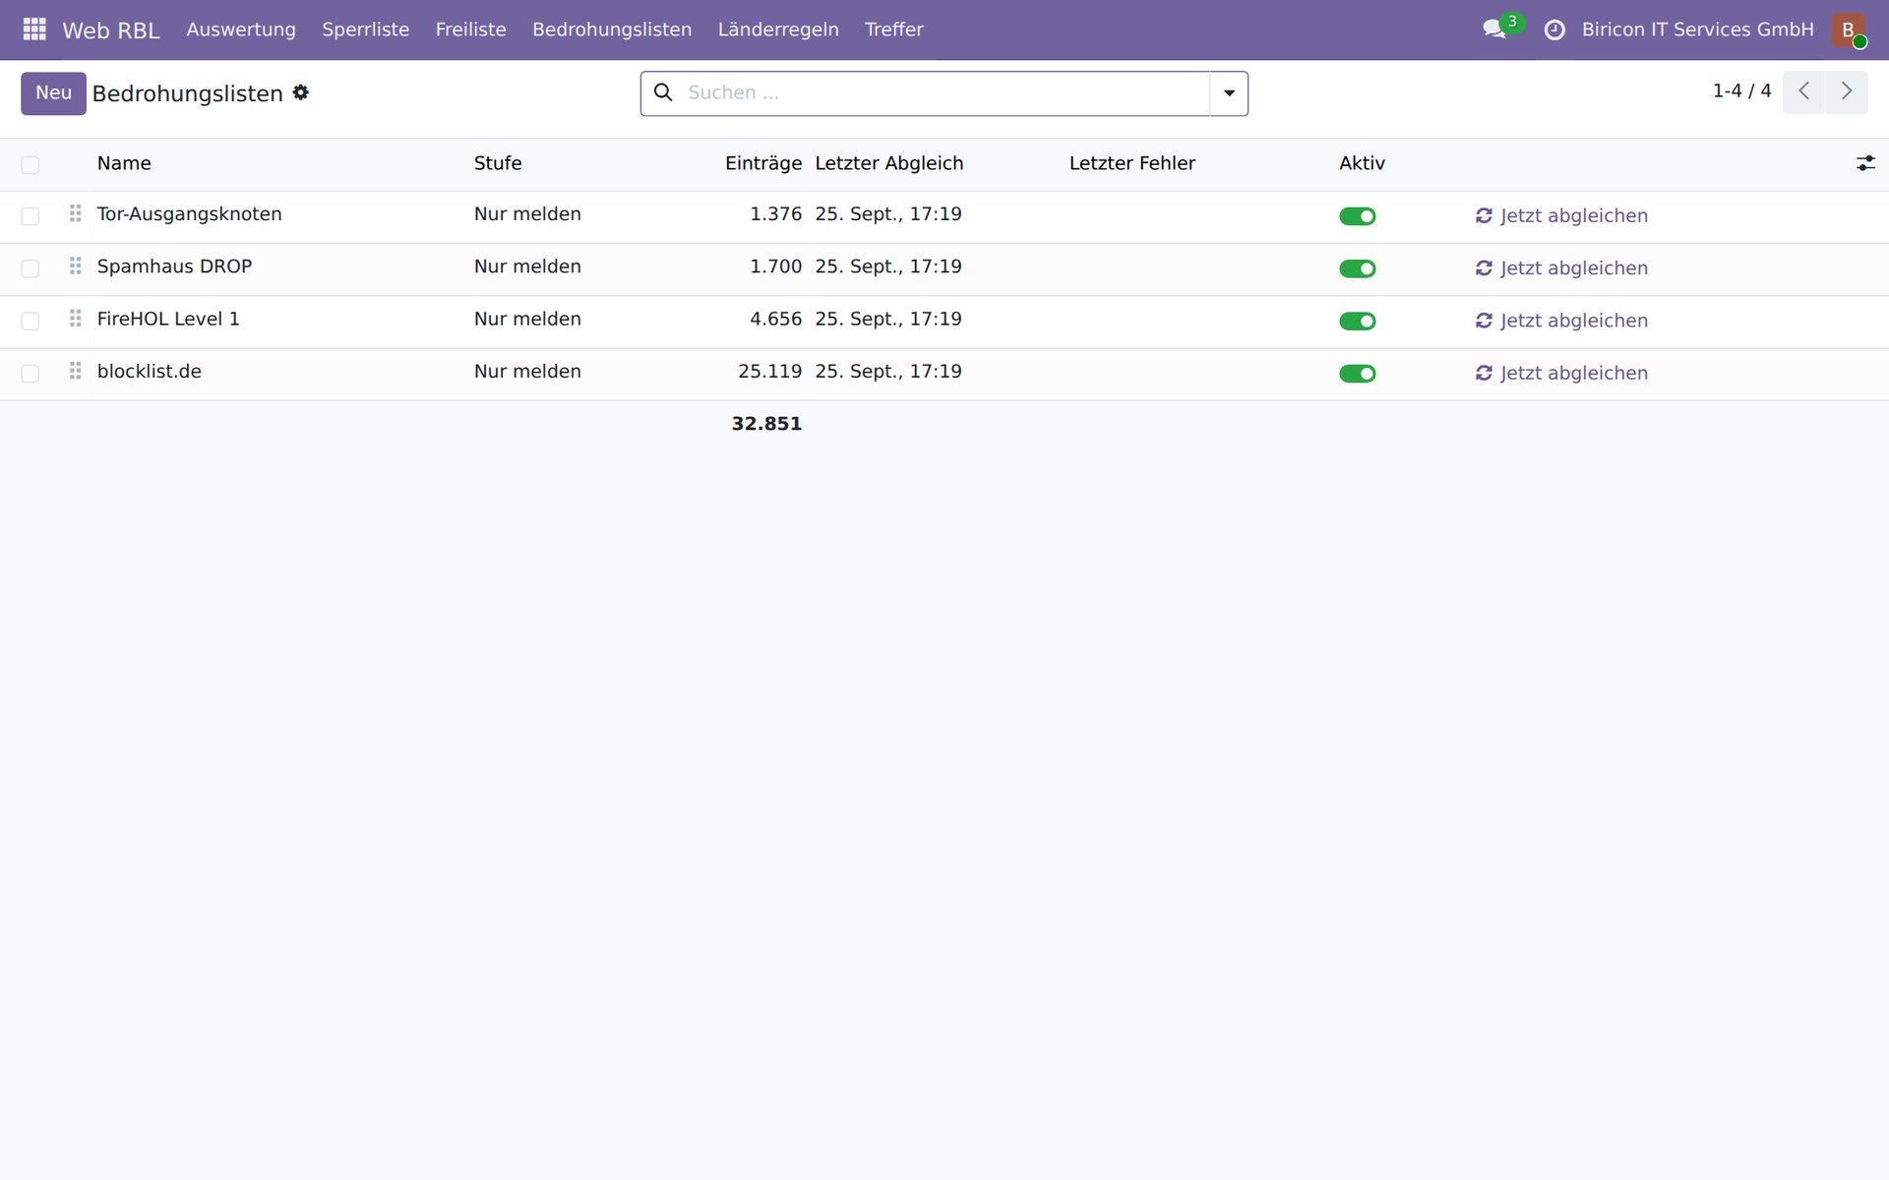Select the Tor-Ausgangsknoten row checkbox
This screenshot has height=1180, width=1889.
30,216
